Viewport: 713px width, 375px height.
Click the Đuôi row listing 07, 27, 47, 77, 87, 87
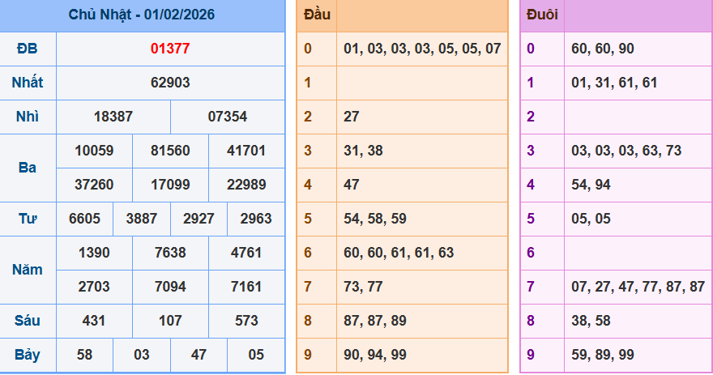[638, 287]
